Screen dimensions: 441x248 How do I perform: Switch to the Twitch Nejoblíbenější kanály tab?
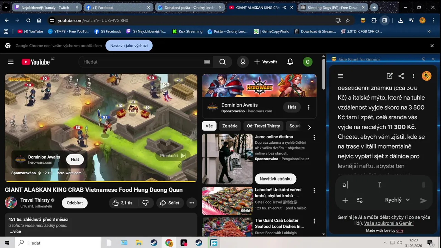coord(47,7)
